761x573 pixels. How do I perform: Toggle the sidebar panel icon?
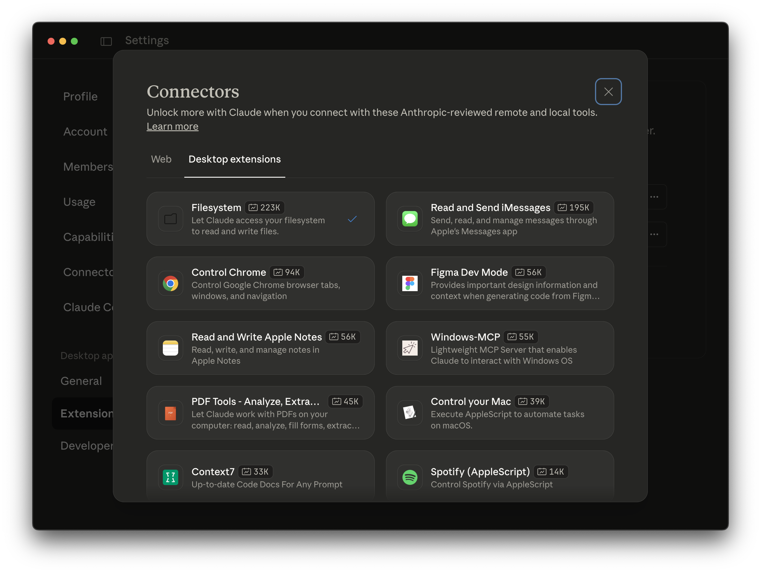106,42
